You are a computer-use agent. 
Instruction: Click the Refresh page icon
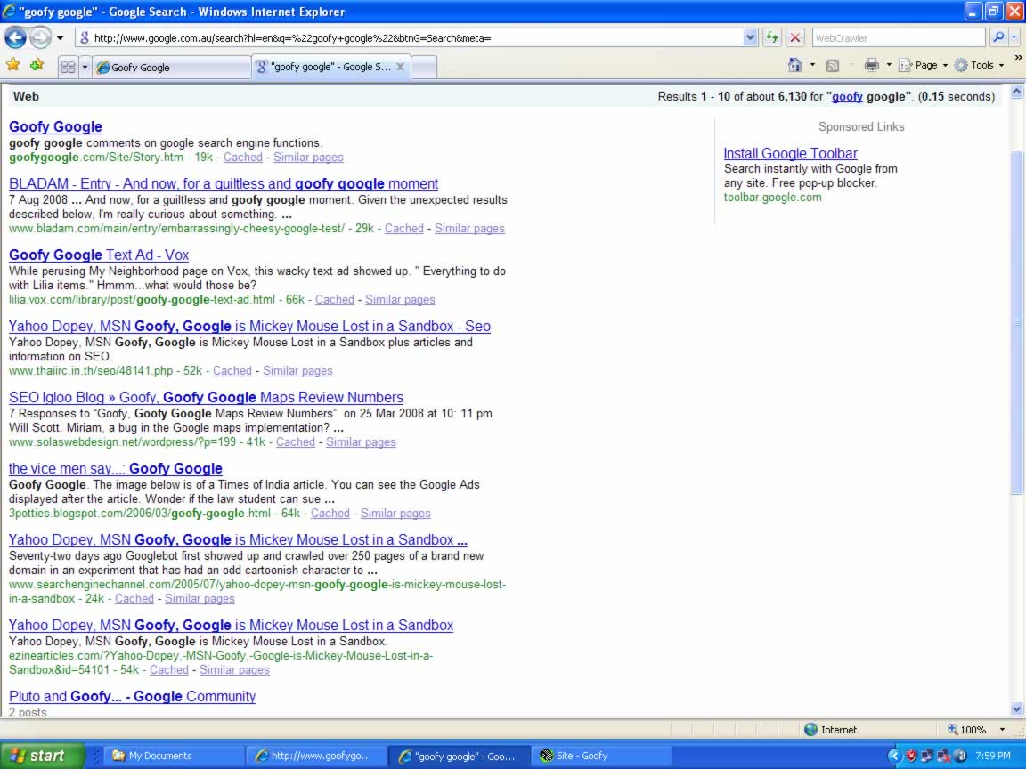click(x=771, y=37)
